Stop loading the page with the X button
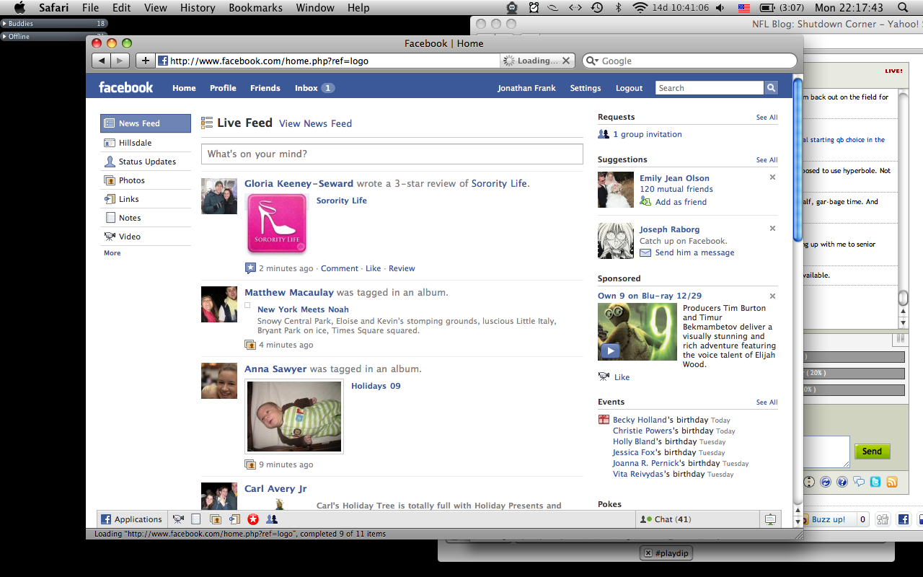923x577 pixels. (x=566, y=61)
